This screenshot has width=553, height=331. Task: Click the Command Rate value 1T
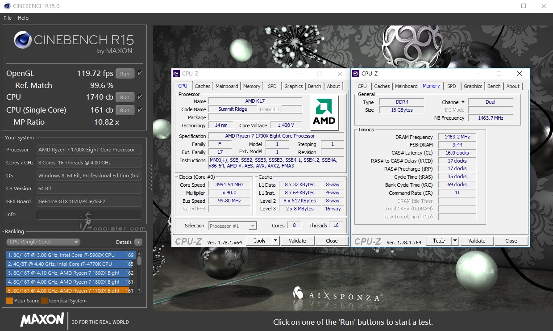click(x=457, y=193)
